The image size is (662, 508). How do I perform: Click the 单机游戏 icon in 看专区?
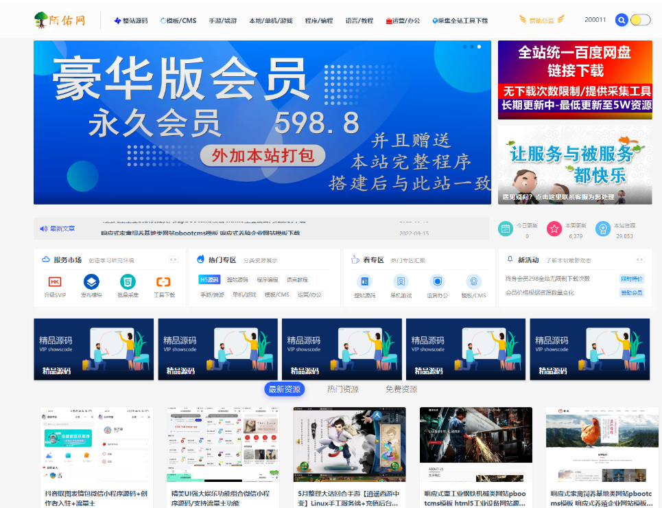(401, 281)
